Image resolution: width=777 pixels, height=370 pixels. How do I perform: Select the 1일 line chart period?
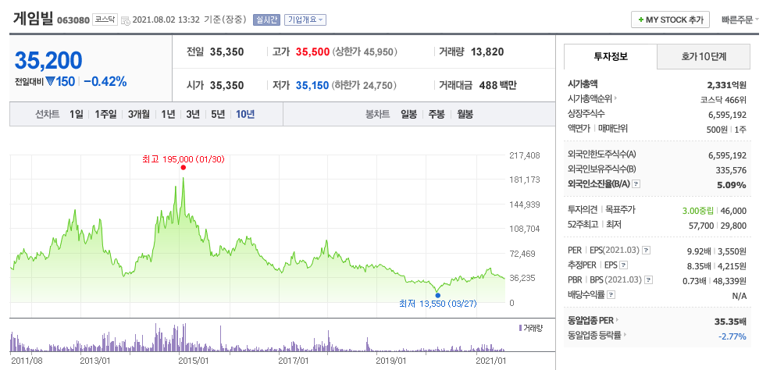(77, 115)
